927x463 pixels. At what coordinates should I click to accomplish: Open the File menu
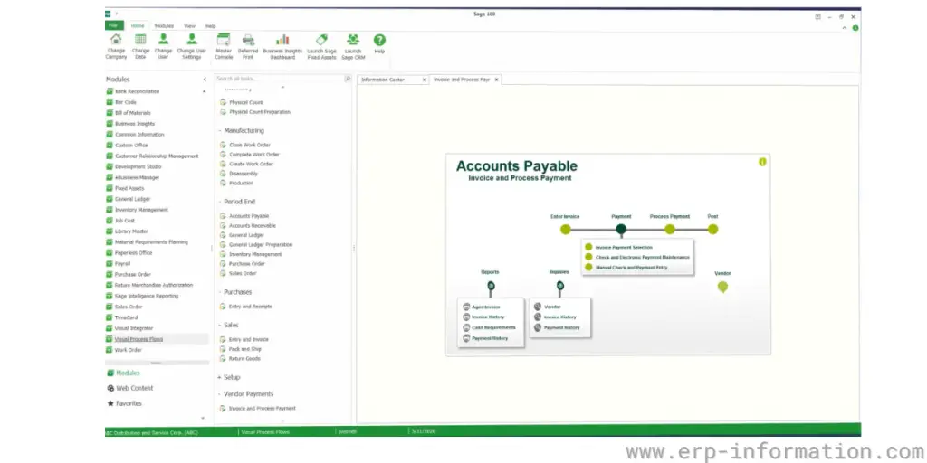[114, 25]
